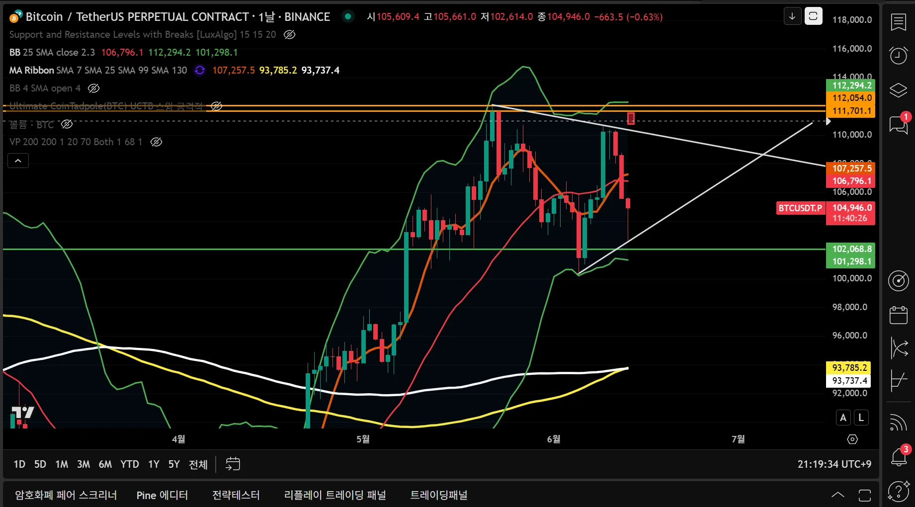Set the chart range to 1Y

[x=154, y=464]
